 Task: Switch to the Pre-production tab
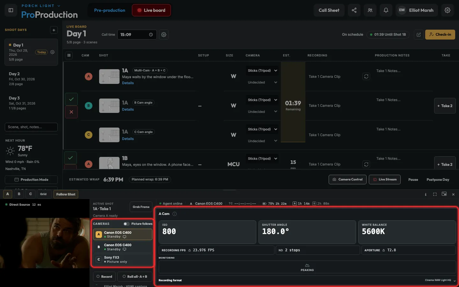[x=110, y=10]
